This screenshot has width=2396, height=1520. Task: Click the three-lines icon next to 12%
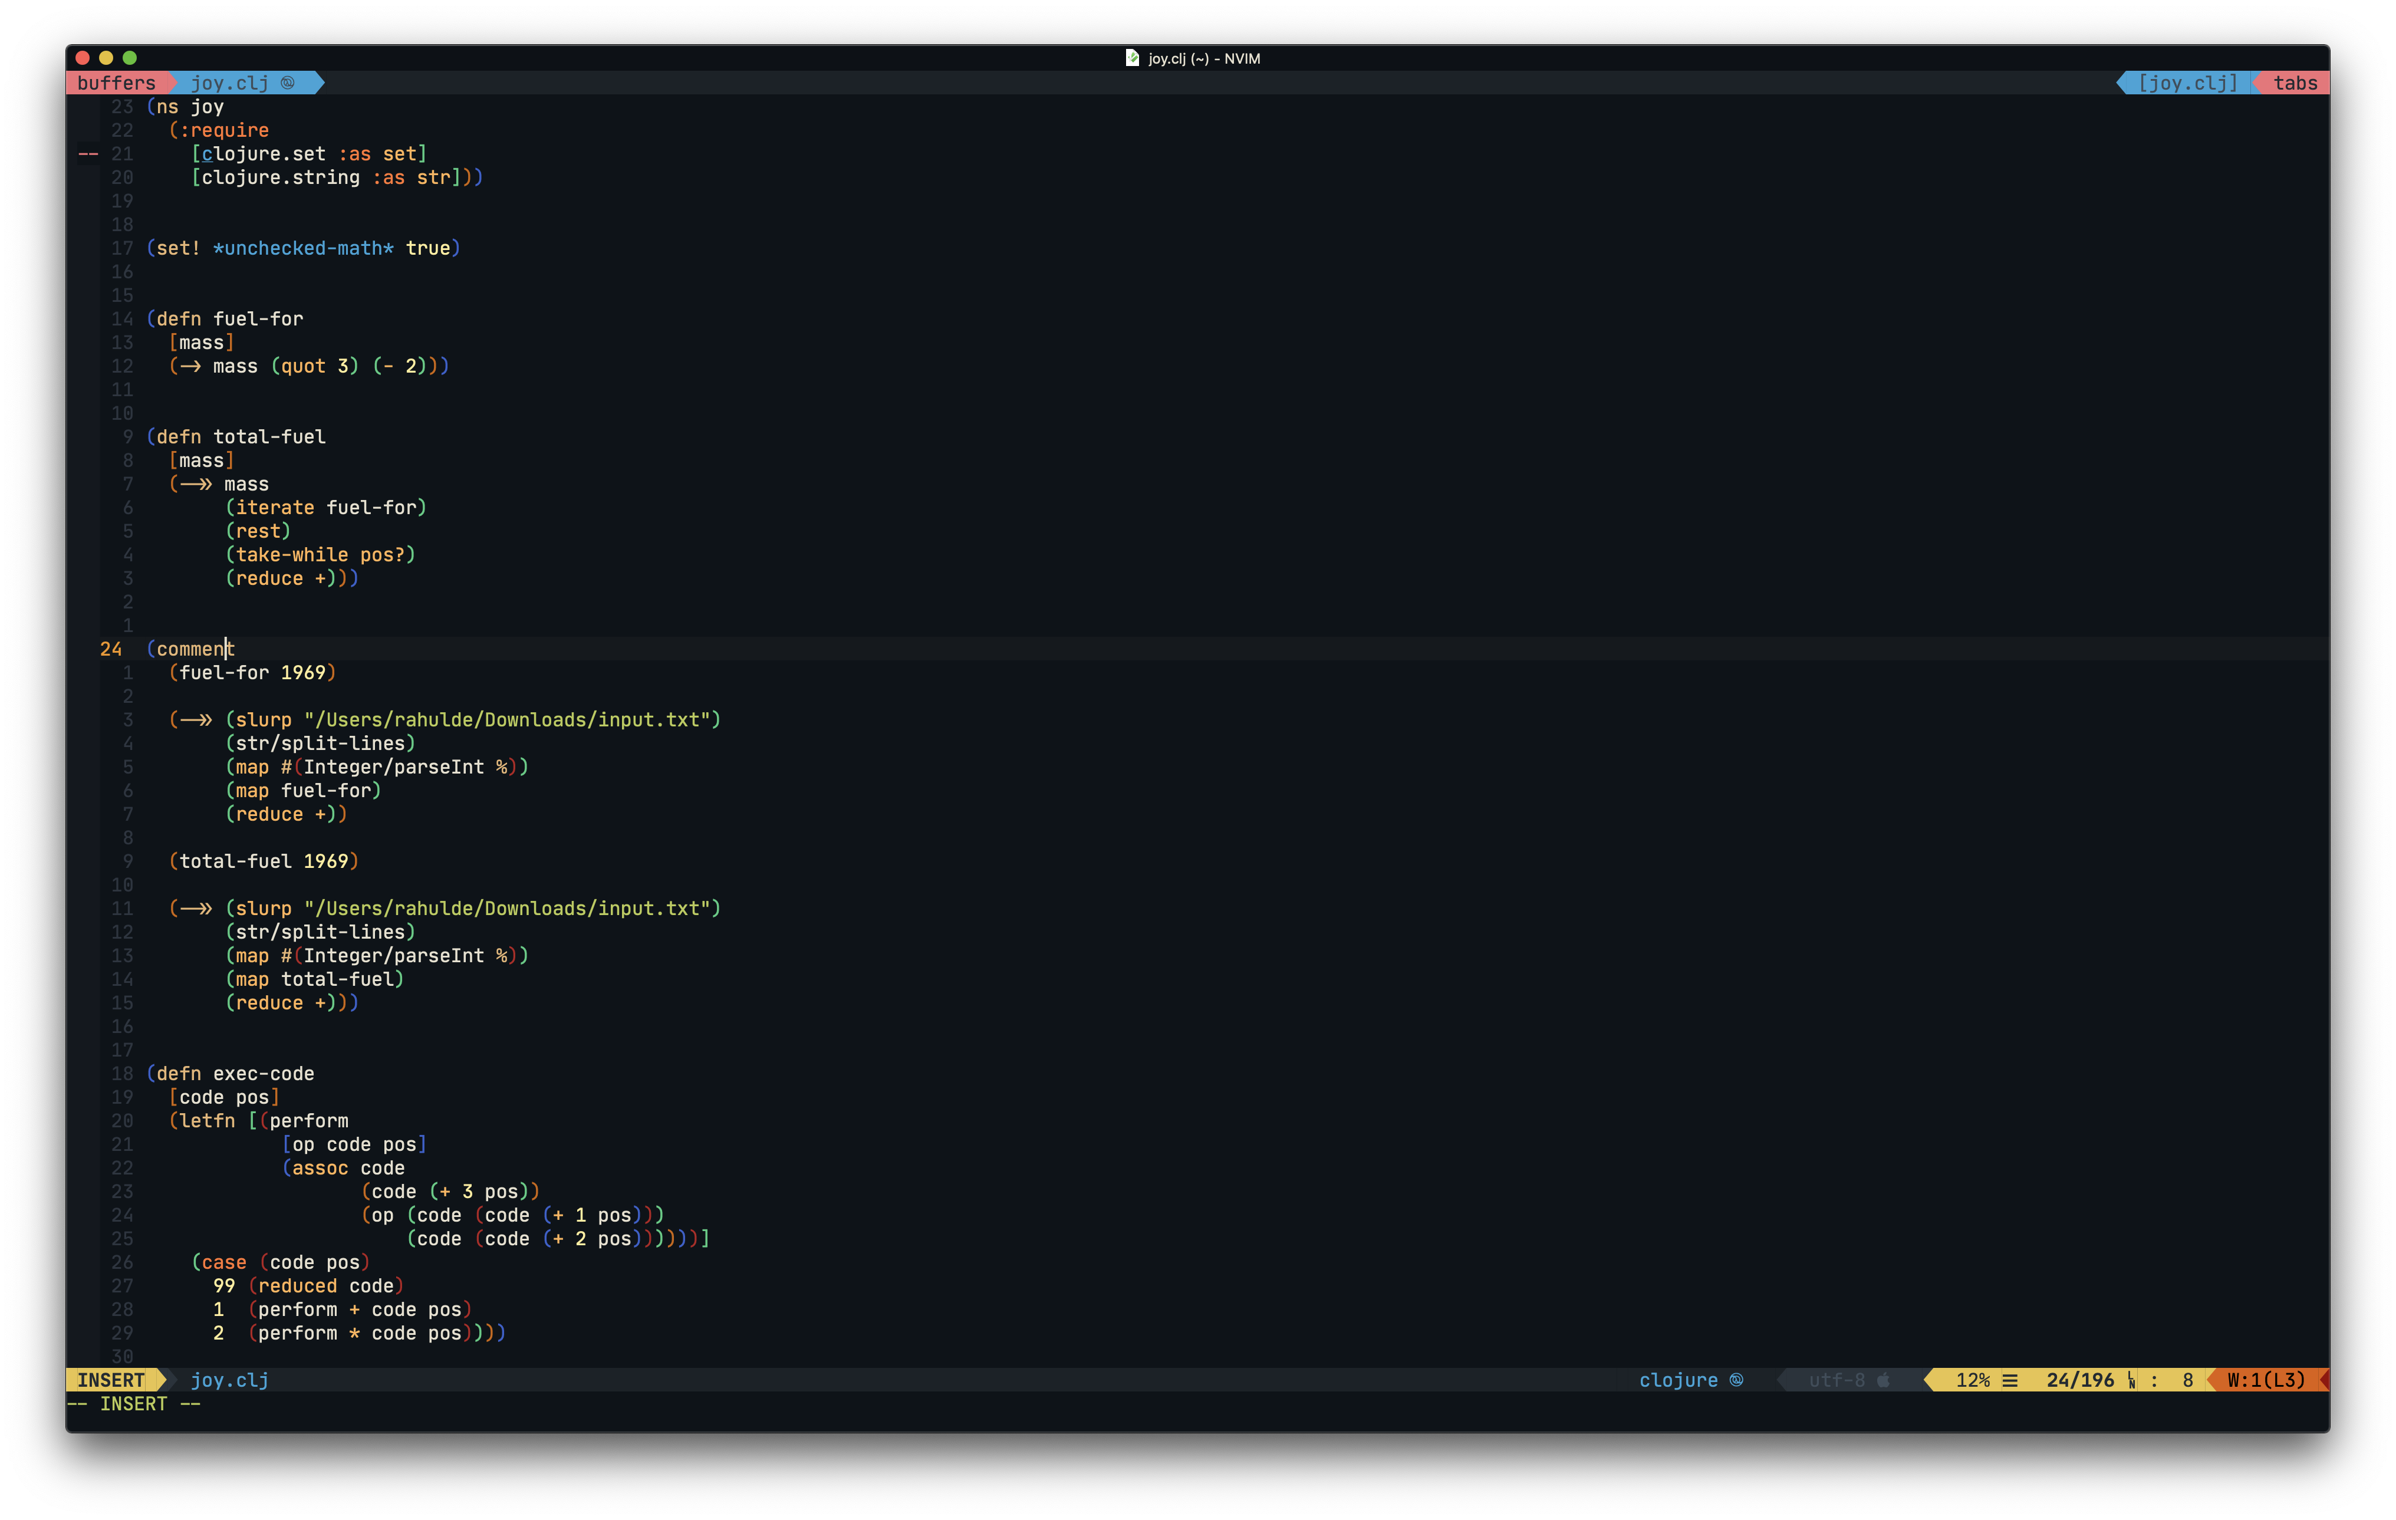2010,1380
